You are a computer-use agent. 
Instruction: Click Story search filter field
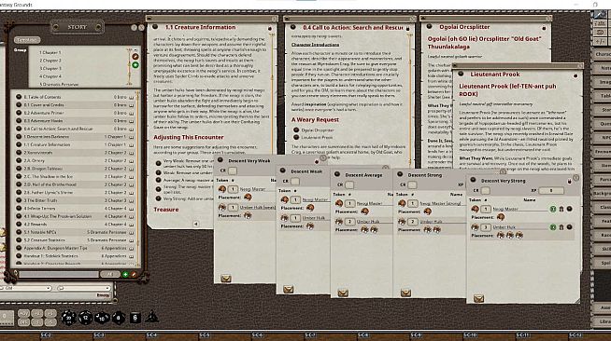pyautogui.click(x=59, y=274)
